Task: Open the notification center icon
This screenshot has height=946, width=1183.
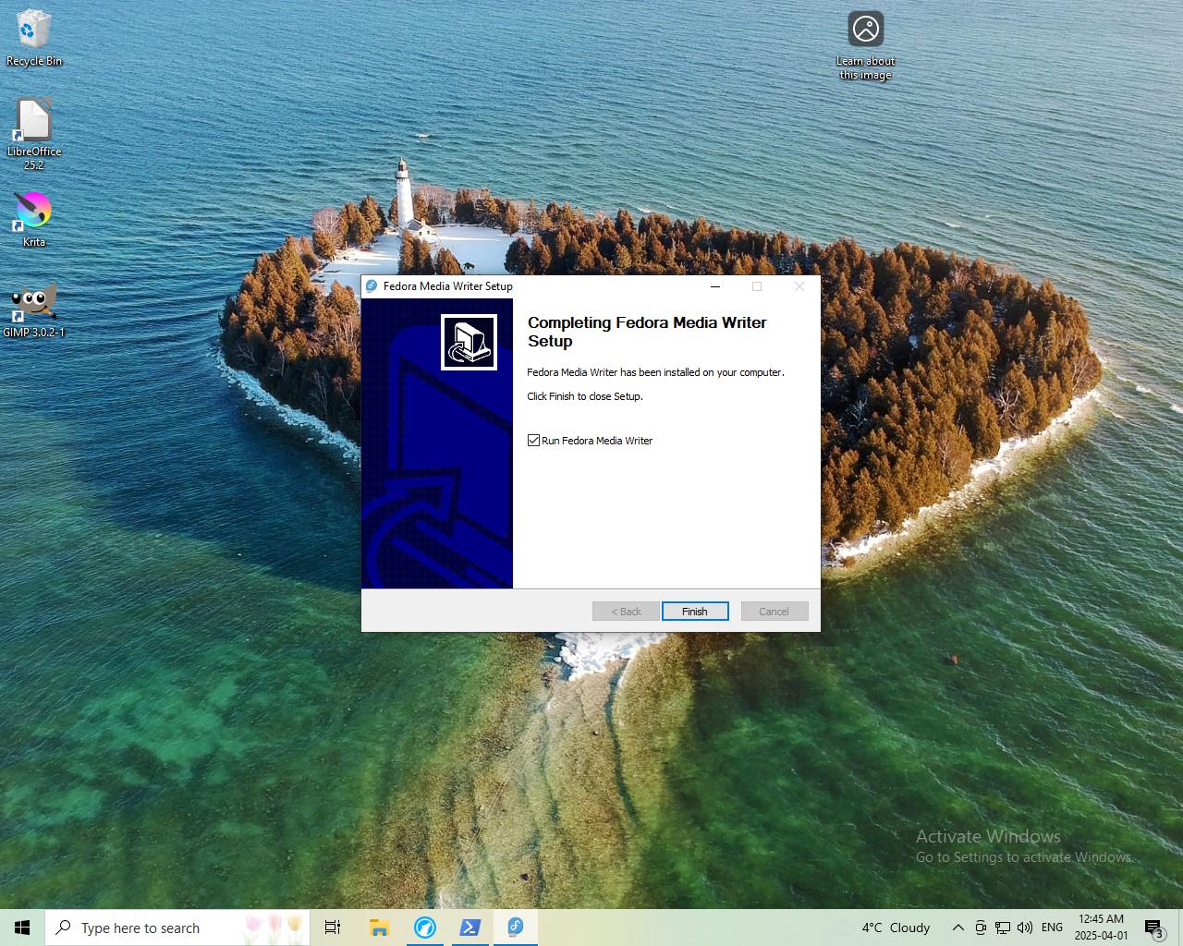Action: (1153, 928)
